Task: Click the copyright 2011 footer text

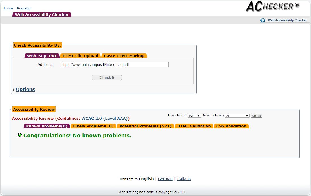Action: pyautogui.click(x=152, y=192)
